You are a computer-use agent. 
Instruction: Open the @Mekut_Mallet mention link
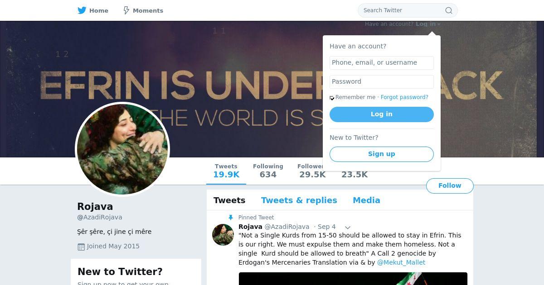pos(401,262)
